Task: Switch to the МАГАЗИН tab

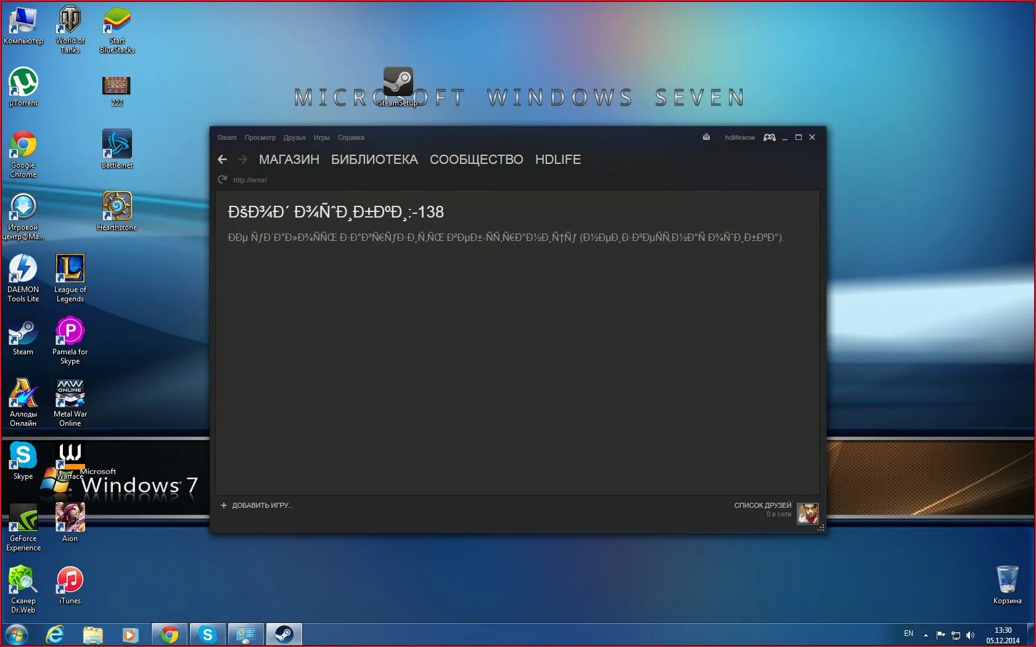Action: pyautogui.click(x=289, y=160)
